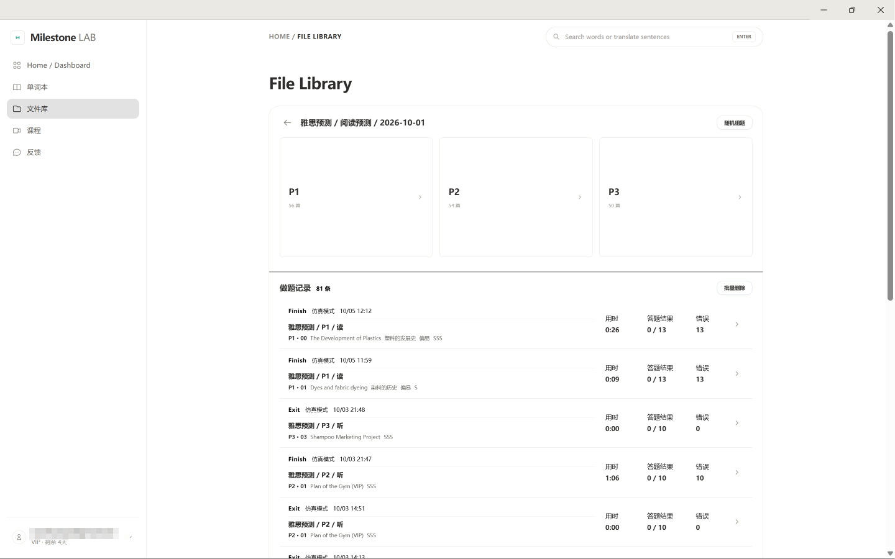
Task: Click the 'Shampoo Marketing Project' title text
Action: pos(345,437)
